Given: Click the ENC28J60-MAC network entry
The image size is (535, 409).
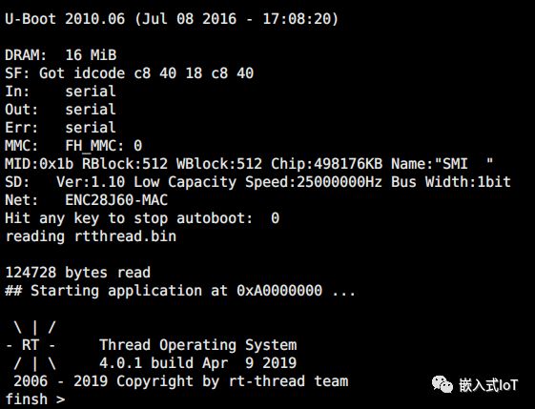Looking at the screenshot, I should (116, 200).
